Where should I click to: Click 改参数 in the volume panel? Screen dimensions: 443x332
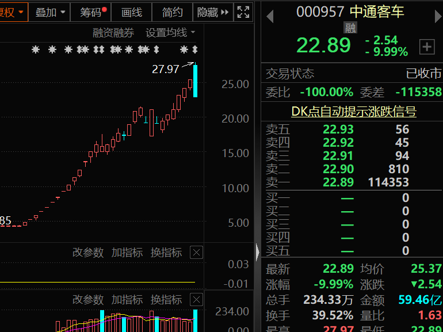88,300
